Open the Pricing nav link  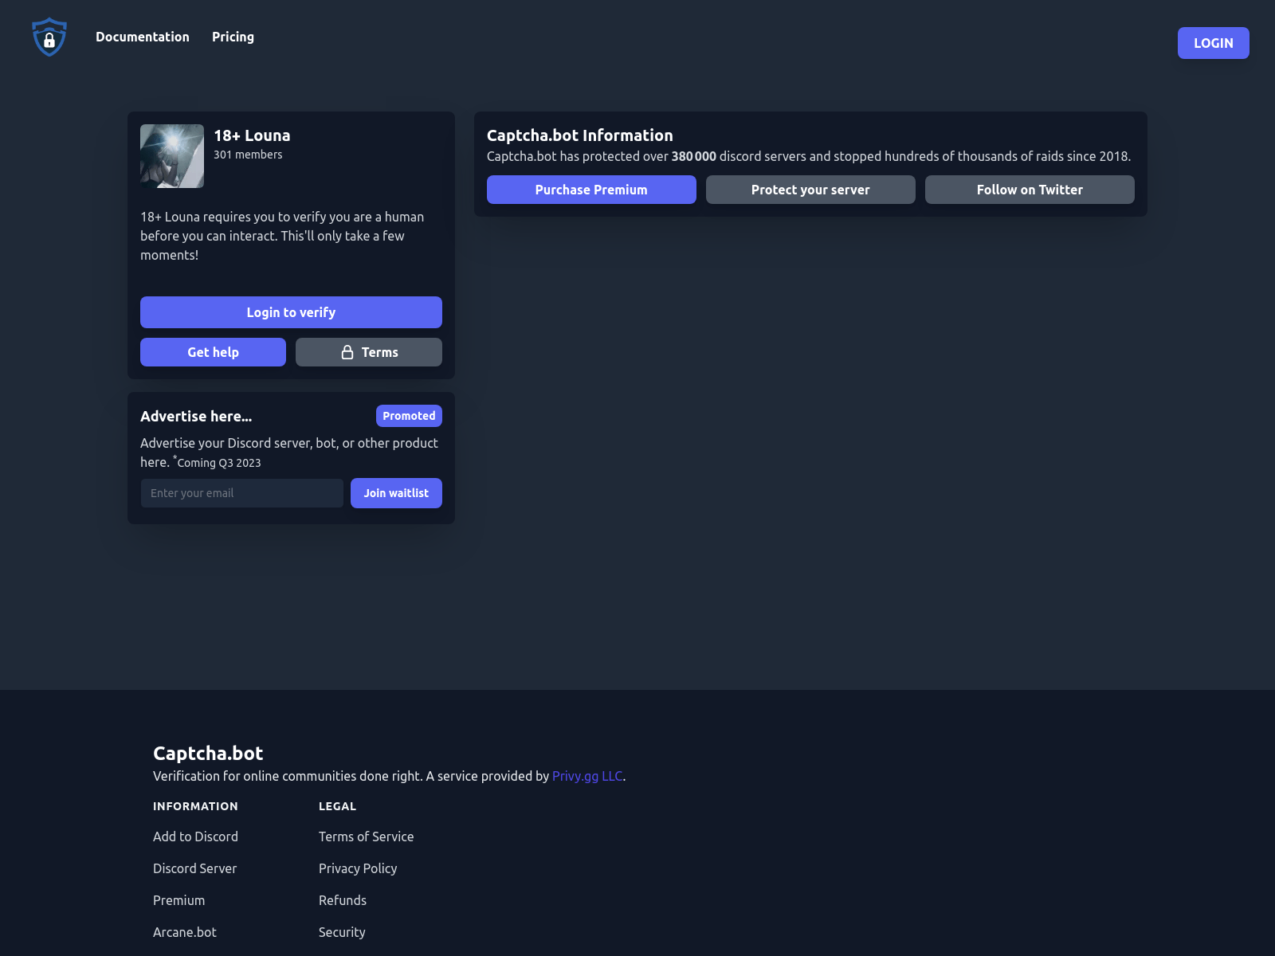click(233, 37)
